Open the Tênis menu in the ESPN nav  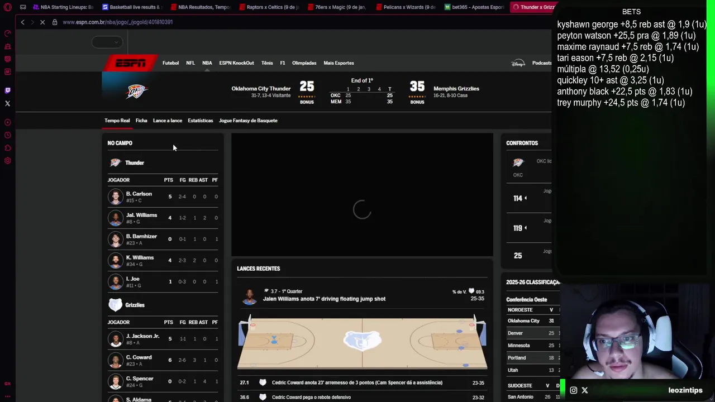tap(267, 63)
